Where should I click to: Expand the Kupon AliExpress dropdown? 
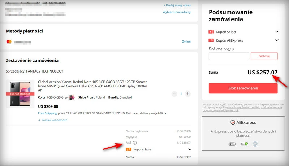point(277,40)
